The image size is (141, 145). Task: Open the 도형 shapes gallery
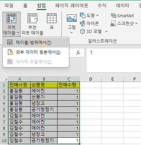[89, 15]
